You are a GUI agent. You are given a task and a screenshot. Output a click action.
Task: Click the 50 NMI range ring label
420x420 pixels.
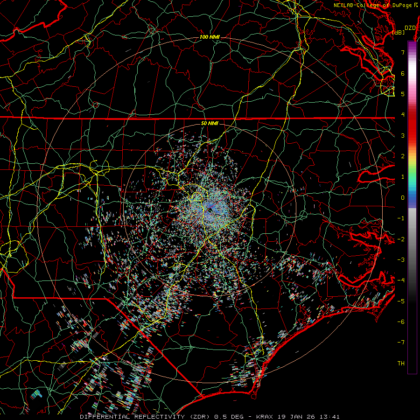pyautogui.click(x=210, y=123)
